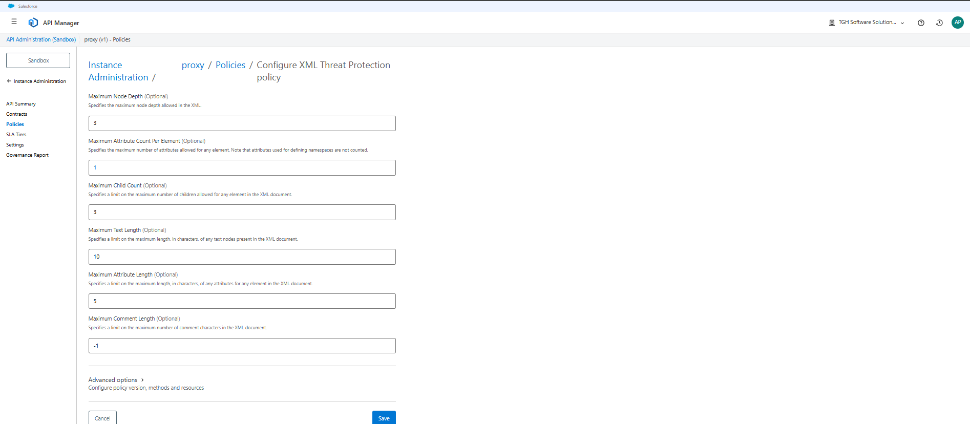Image resolution: width=970 pixels, height=424 pixels.
Task: Open SLA Tiers in the sidebar
Action: coord(16,135)
